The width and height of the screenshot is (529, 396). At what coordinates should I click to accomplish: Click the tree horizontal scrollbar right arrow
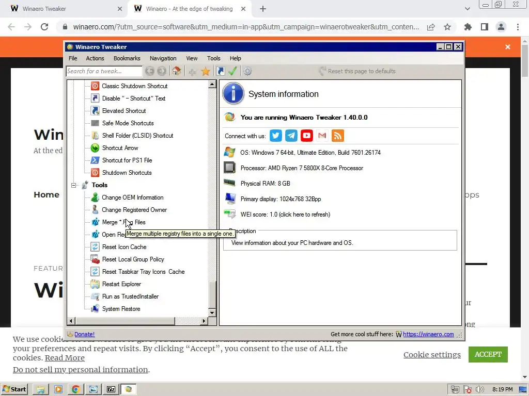pyautogui.click(x=204, y=321)
